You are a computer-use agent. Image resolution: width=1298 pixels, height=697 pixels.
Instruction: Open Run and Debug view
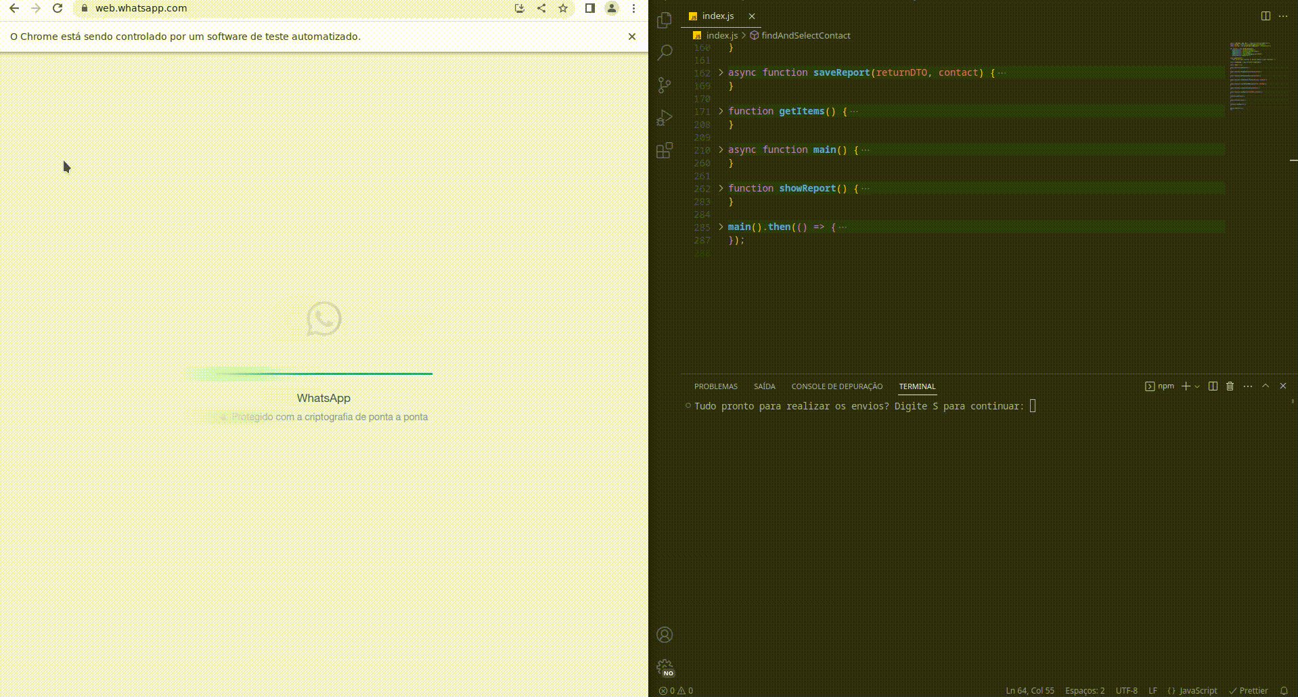click(x=665, y=118)
